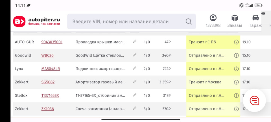This screenshot has height=122, width=271.
Task: Open part number 9043035001 link
Action: coord(52,42)
